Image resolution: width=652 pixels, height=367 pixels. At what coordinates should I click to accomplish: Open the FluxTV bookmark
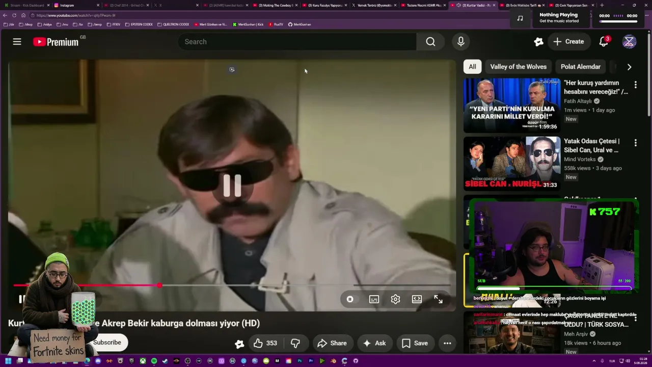click(x=276, y=24)
